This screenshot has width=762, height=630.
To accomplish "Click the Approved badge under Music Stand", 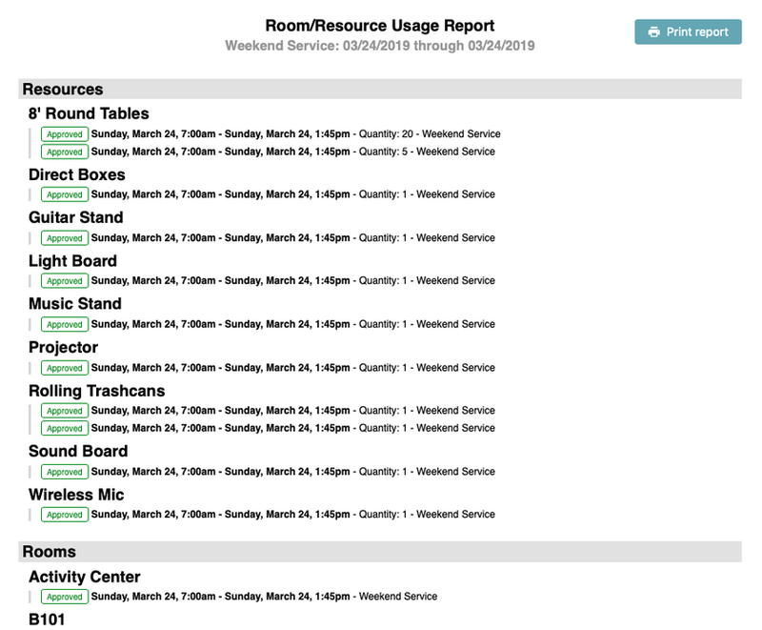I will (x=64, y=324).
